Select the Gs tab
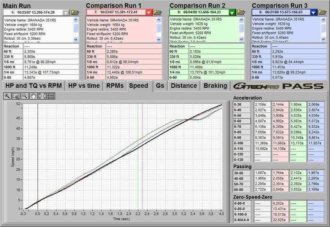Screen dimensions: 330x227 (160, 86)
